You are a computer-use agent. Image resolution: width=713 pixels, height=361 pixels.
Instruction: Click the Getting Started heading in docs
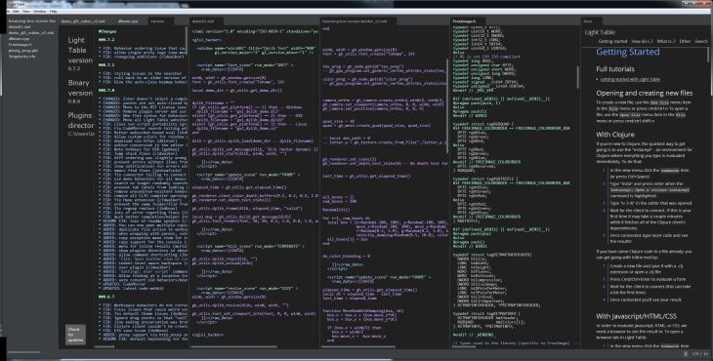[x=627, y=52]
